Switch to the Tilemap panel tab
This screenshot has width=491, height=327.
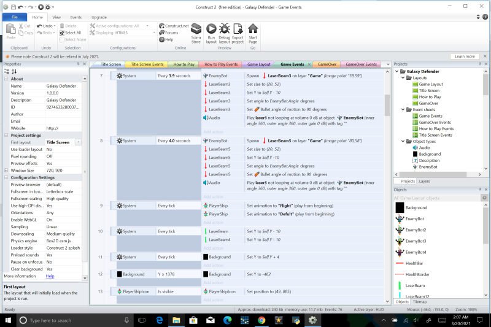point(419,302)
